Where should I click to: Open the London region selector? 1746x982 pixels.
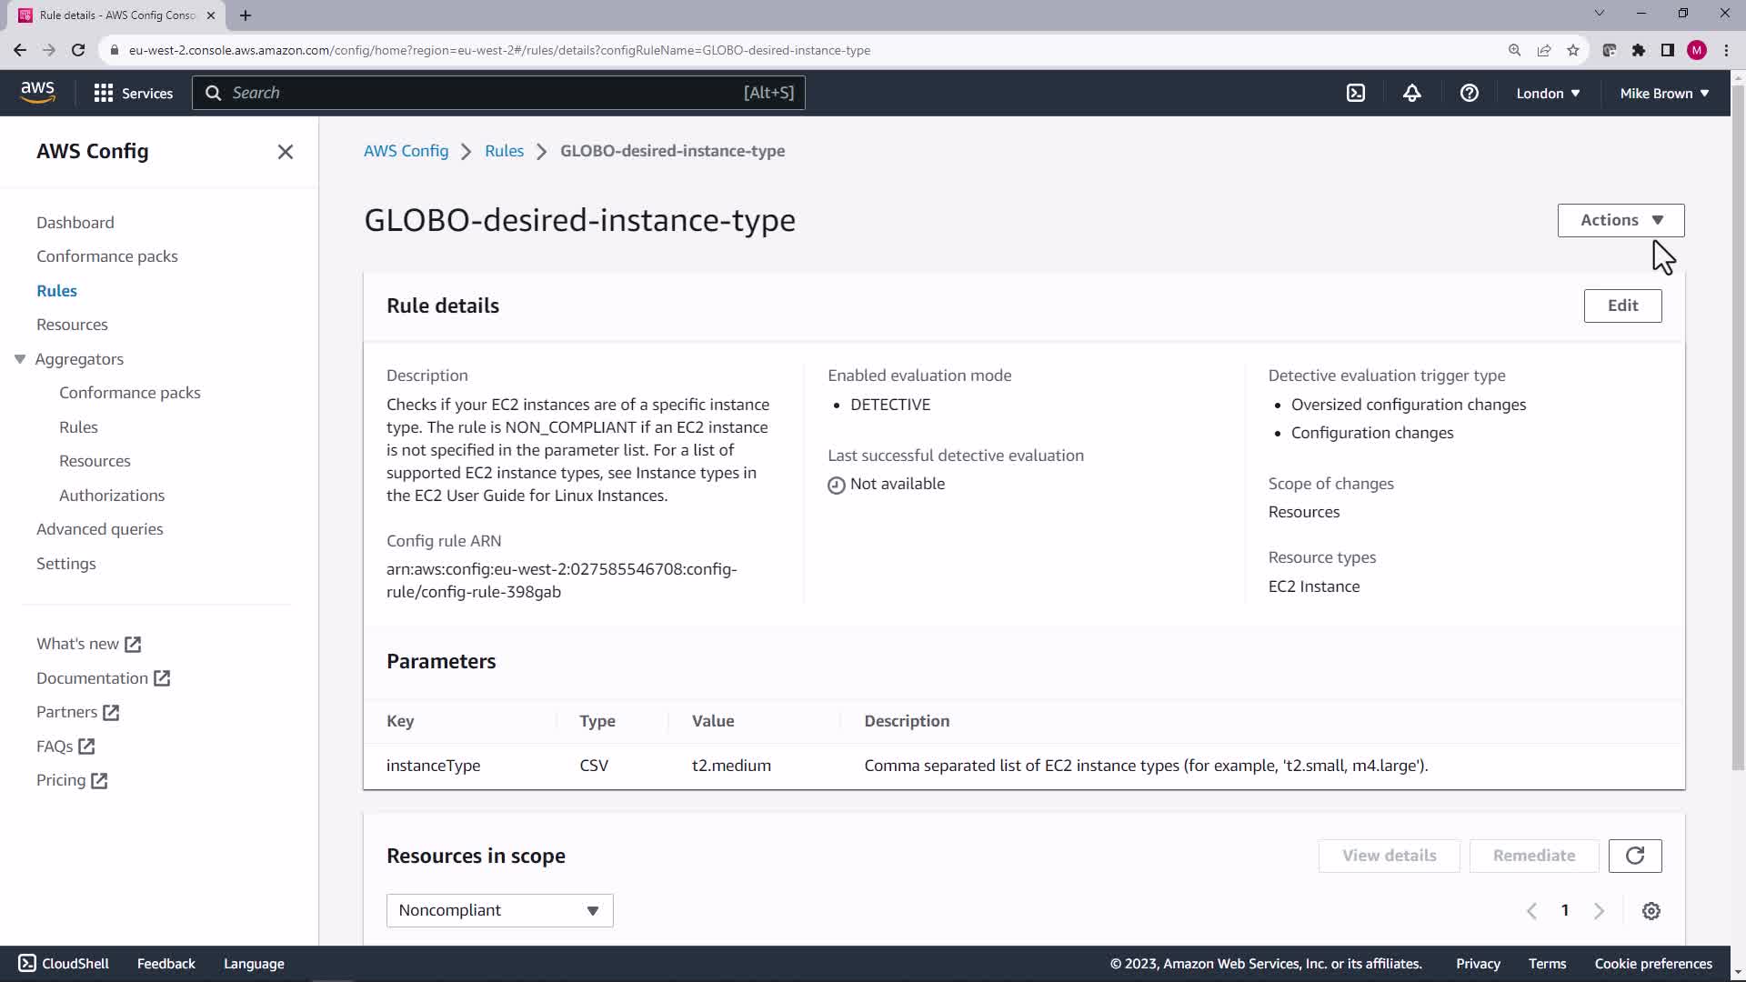click(1547, 93)
